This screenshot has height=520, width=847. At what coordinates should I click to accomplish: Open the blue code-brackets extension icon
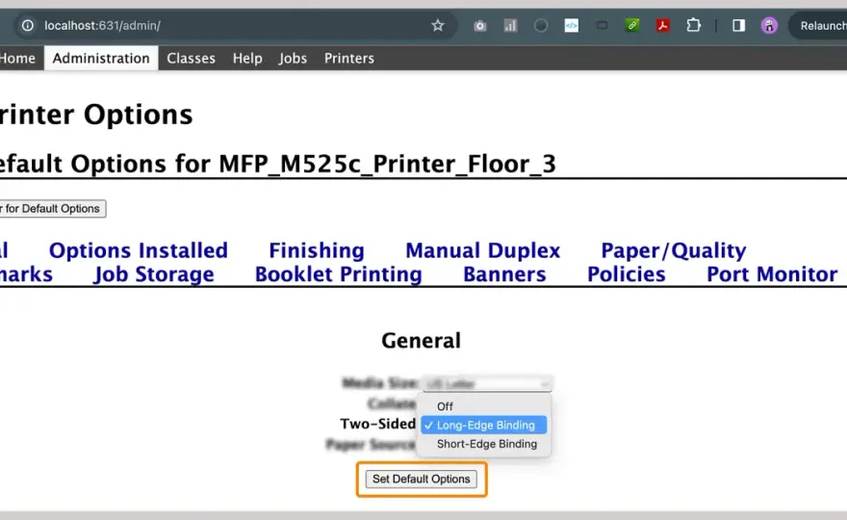pyautogui.click(x=571, y=25)
